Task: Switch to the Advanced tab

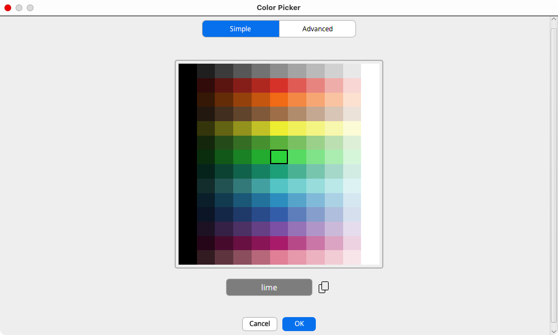Action: (317, 29)
